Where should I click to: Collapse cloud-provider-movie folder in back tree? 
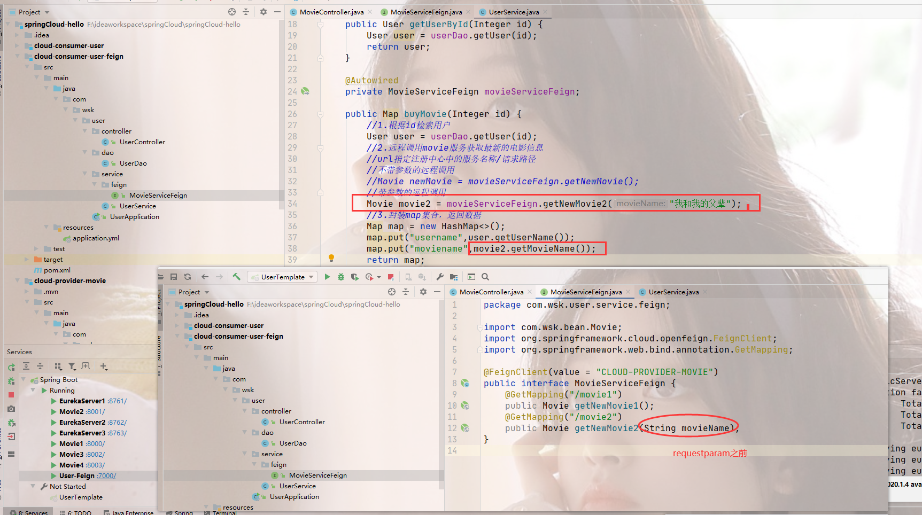(18, 281)
